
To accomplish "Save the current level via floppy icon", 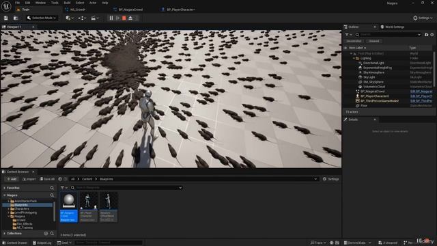I will pos(6,18).
